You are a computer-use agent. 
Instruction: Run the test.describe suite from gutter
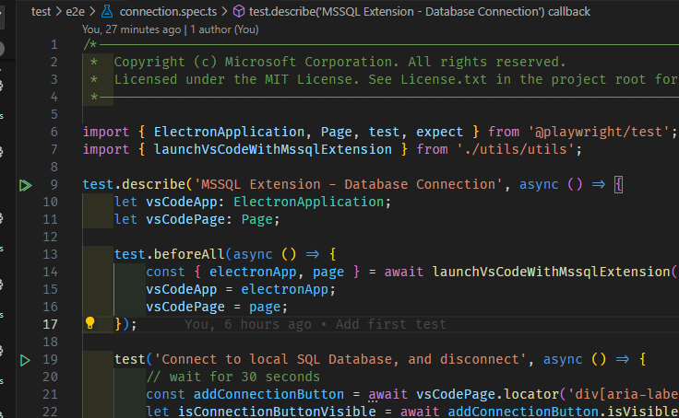(26, 184)
